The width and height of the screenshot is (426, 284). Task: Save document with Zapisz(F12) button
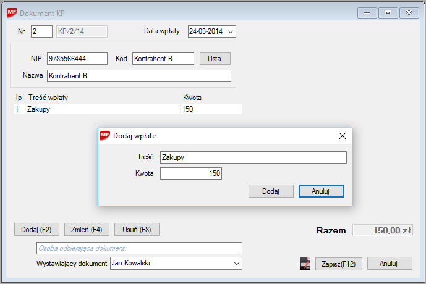(x=338, y=264)
